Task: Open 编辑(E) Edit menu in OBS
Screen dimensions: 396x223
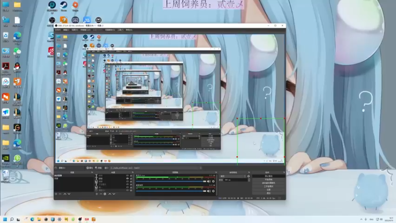Action: [x=66, y=30]
